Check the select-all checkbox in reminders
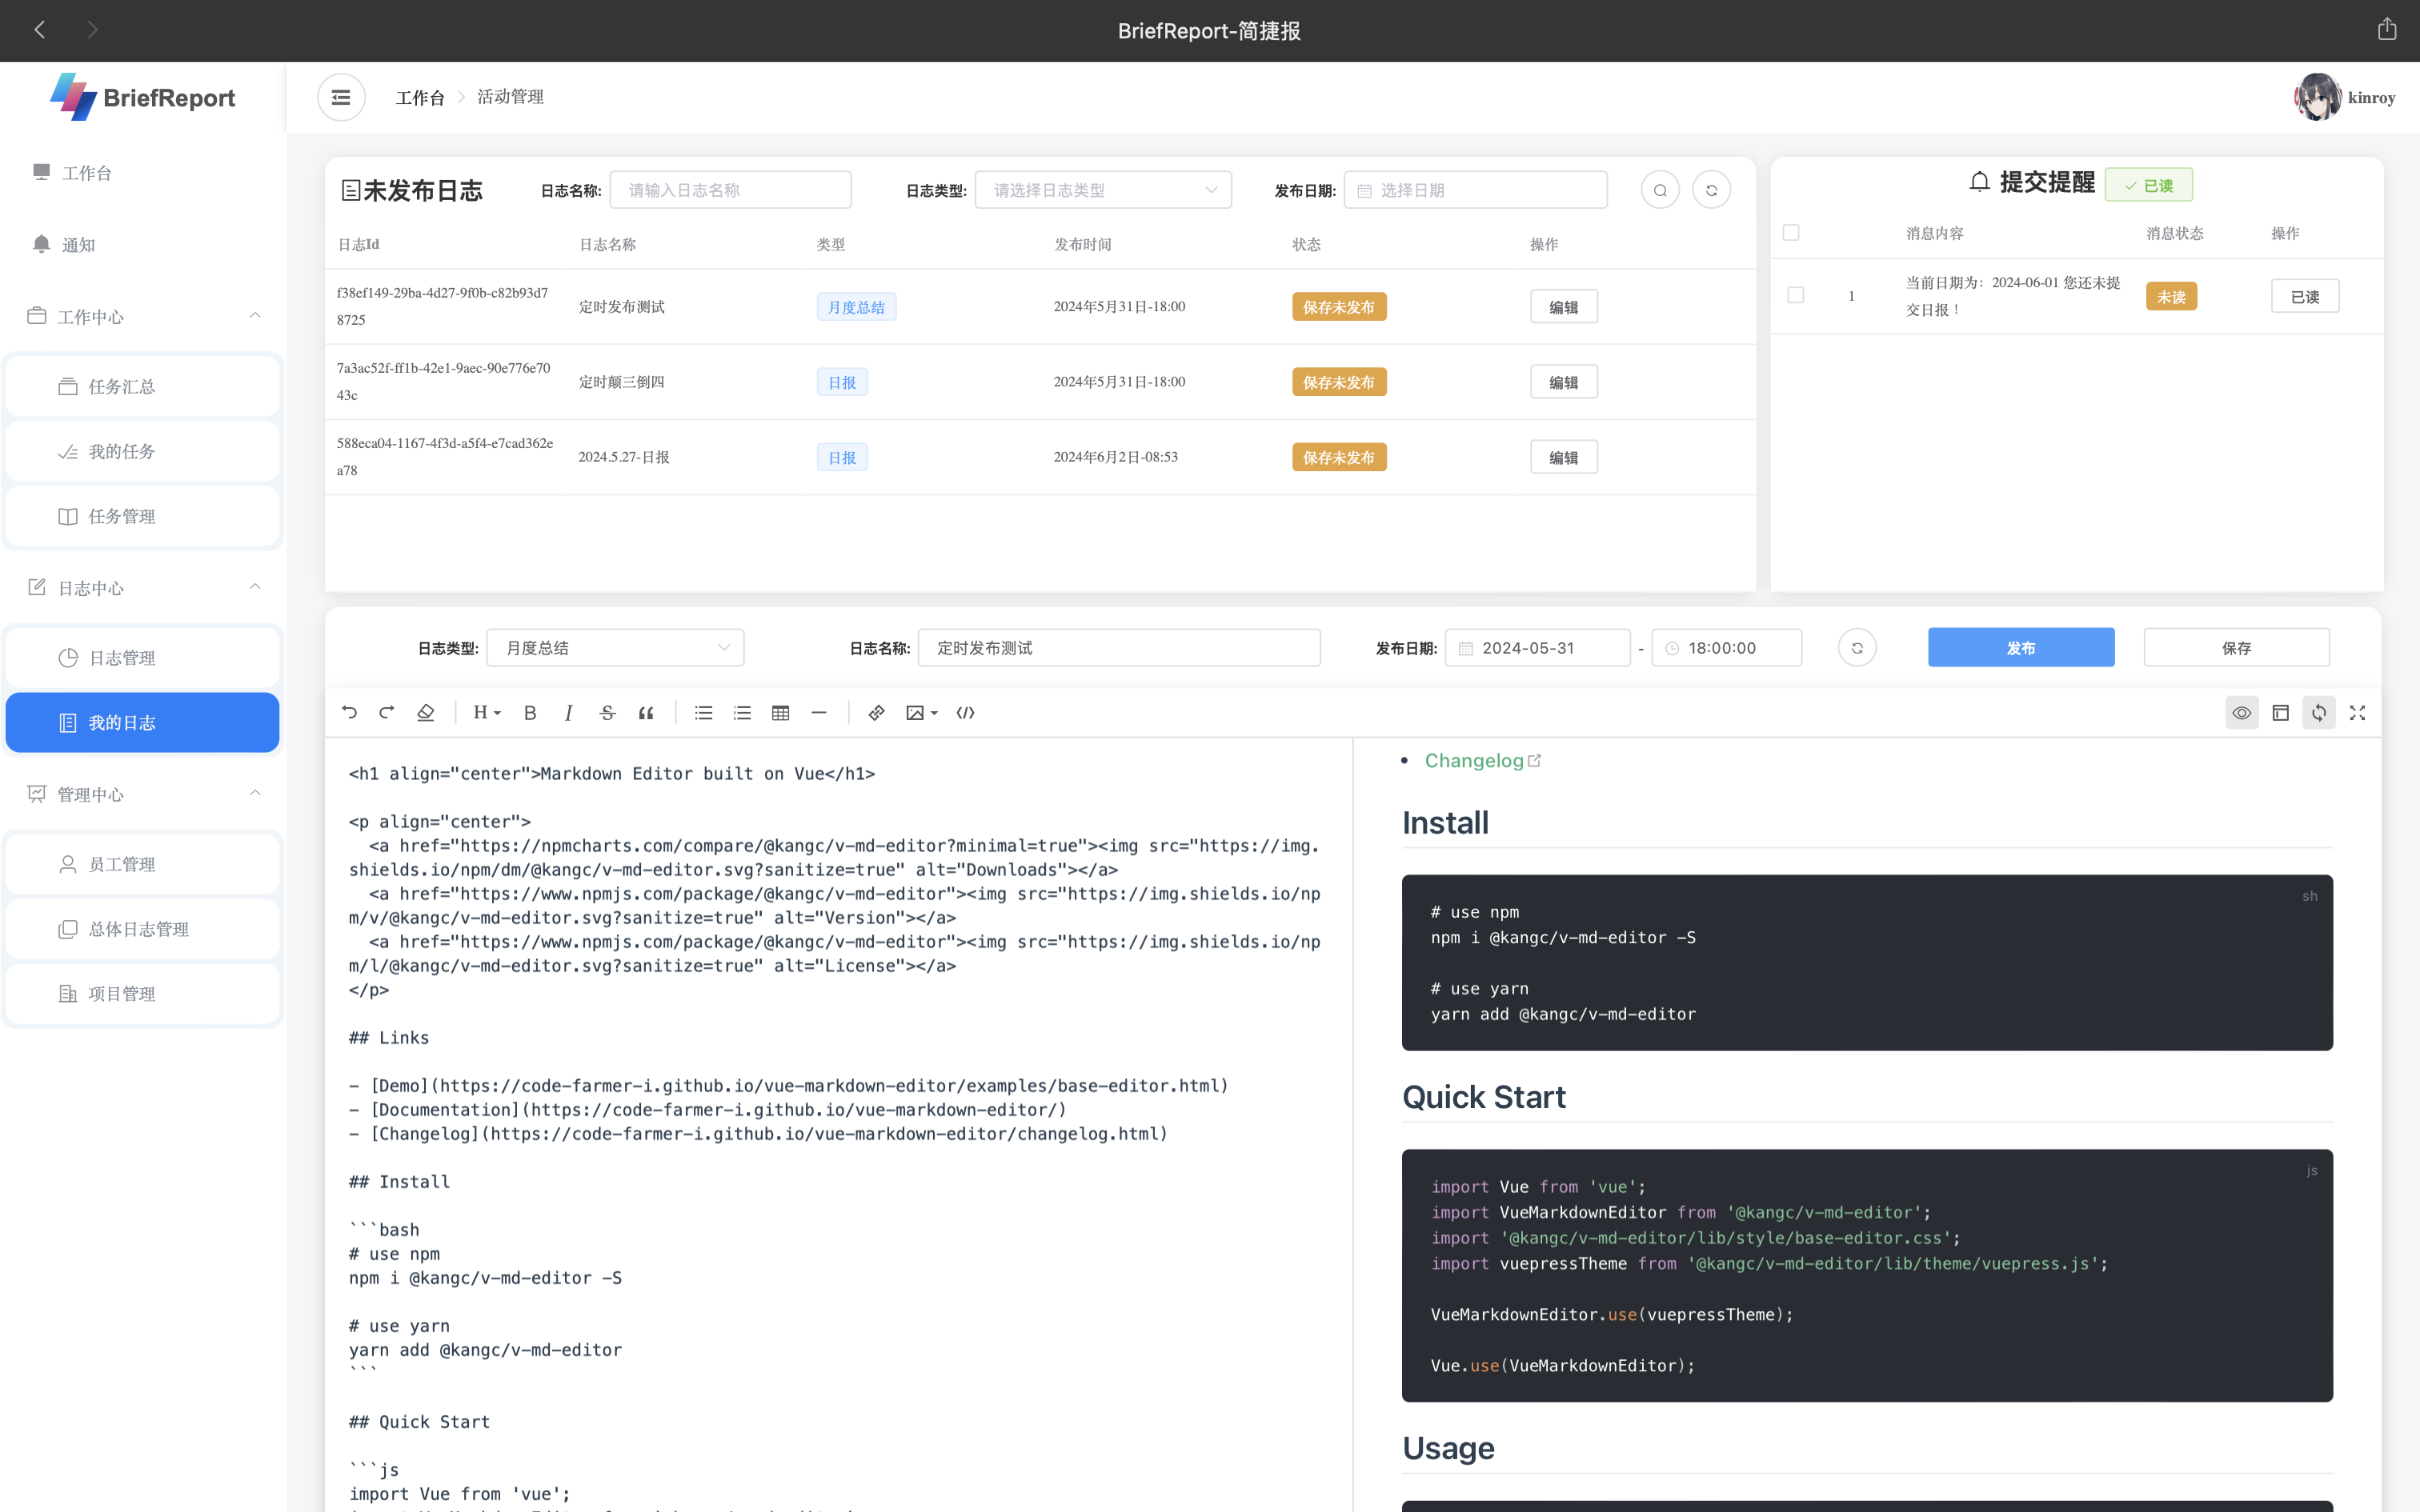 tap(1791, 232)
